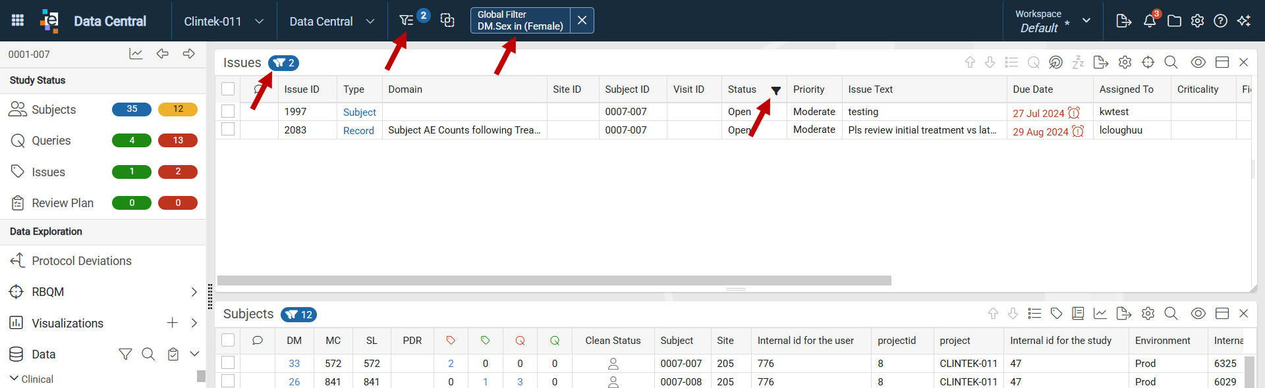
Task: Click Issues panel target-click review icon
Action: pos(1055,62)
